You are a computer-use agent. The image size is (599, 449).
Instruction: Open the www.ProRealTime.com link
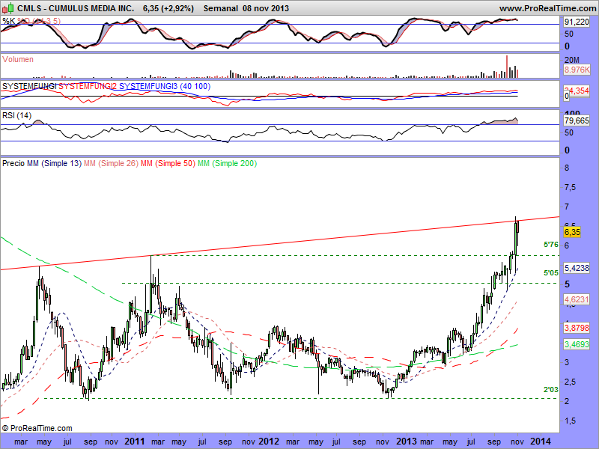[549, 8]
